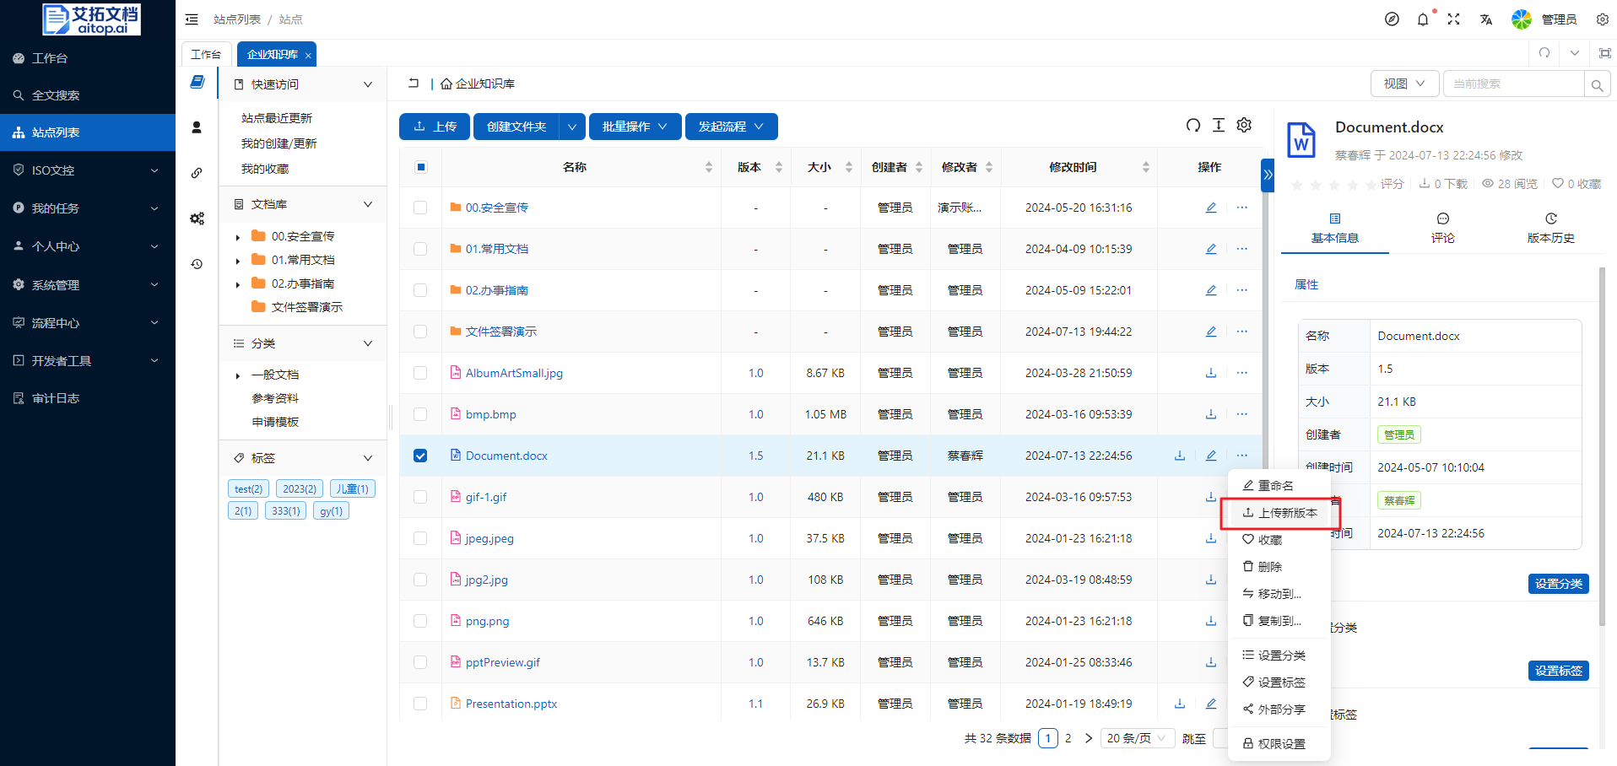
Task: Click the notification bell icon
Action: (x=1423, y=19)
